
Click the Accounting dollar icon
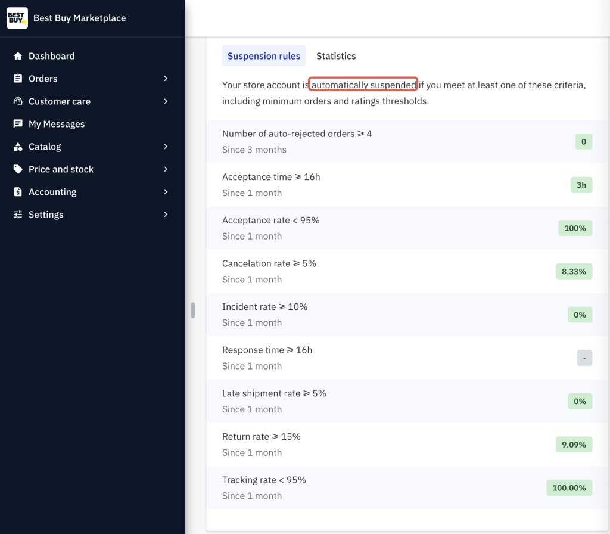click(18, 192)
